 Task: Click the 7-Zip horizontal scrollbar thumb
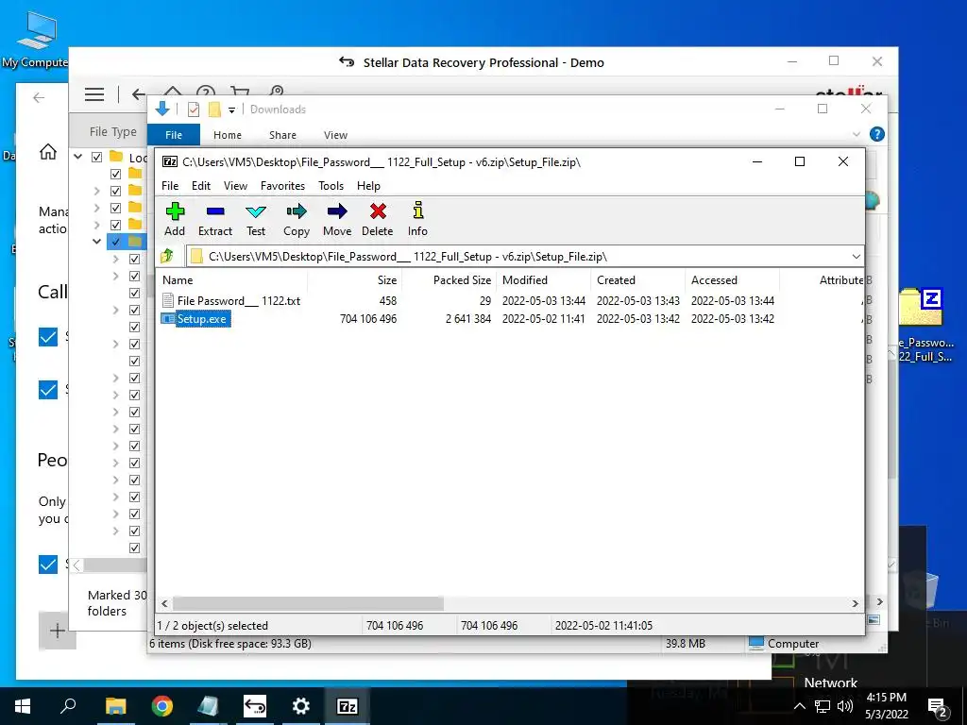click(308, 603)
